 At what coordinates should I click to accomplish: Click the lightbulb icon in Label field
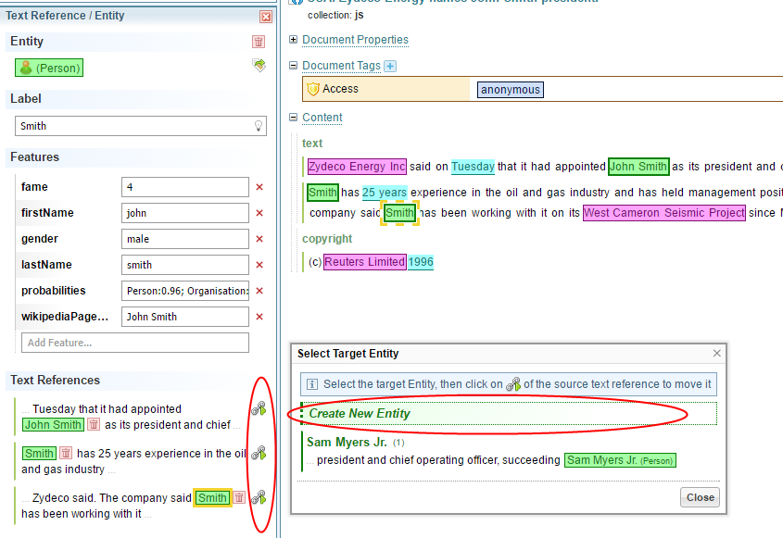[x=259, y=126]
